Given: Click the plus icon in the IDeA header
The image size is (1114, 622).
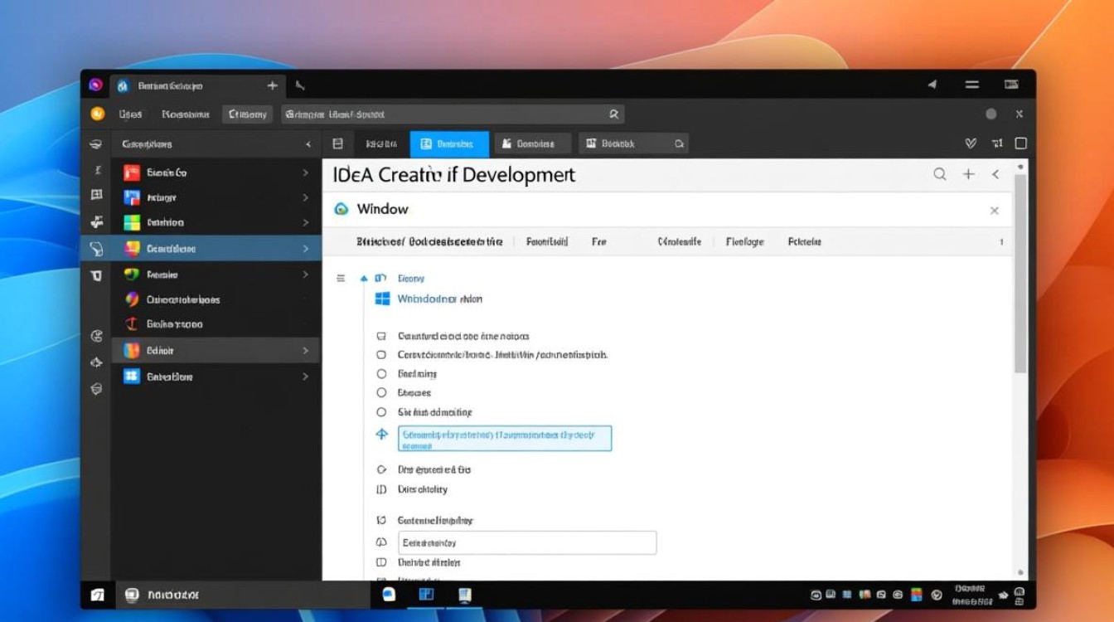Looking at the screenshot, I should [x=968, y=174].
